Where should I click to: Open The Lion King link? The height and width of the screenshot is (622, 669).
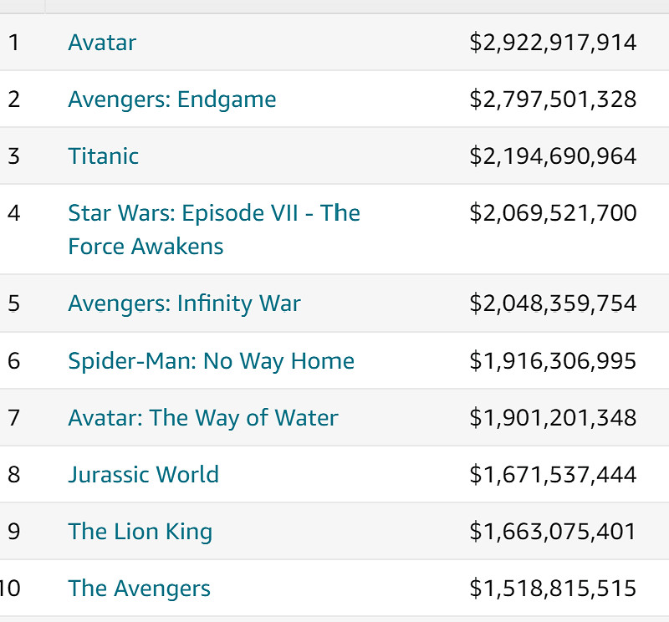140,532
